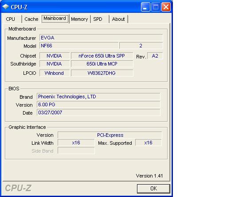Click the disabled maximize button
Viewport: 227px width, 197px height.
pyautogui.click(x=156, y=7)
